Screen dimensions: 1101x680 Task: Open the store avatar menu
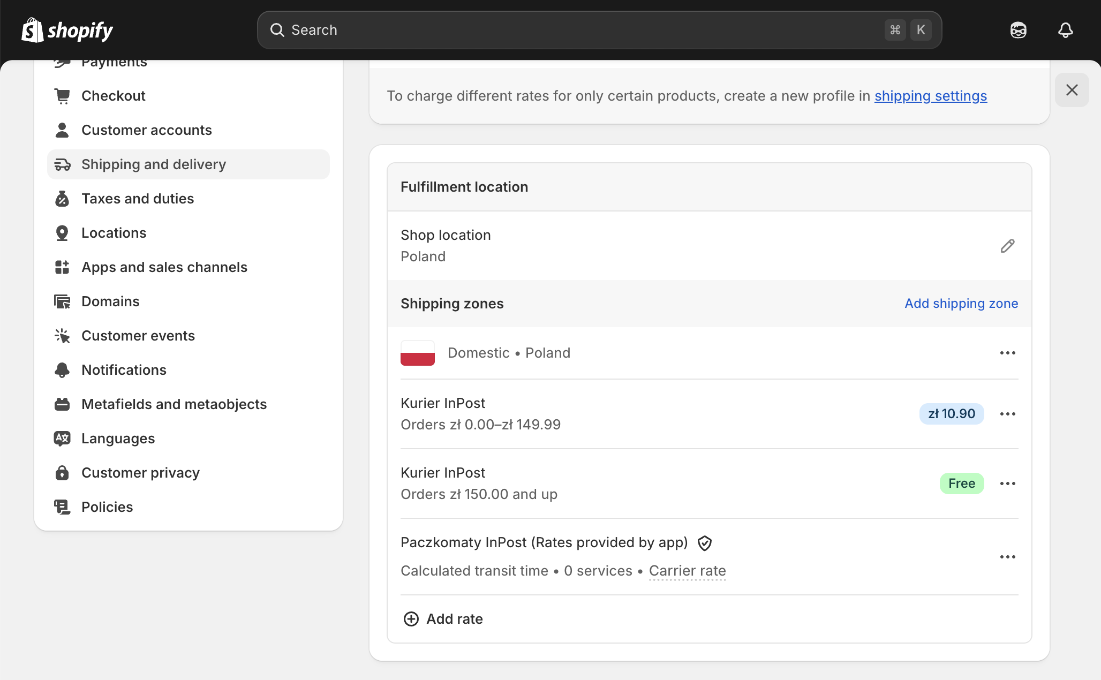[x=1018, y=30]
